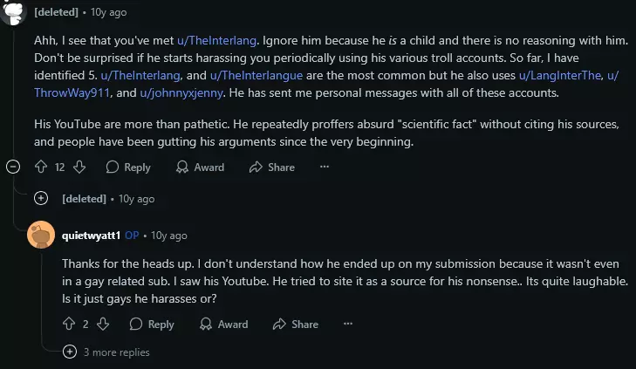Share quietwyatt1's comment
Viewport: 636px width, 369px height.
click(x=296, y=324)
